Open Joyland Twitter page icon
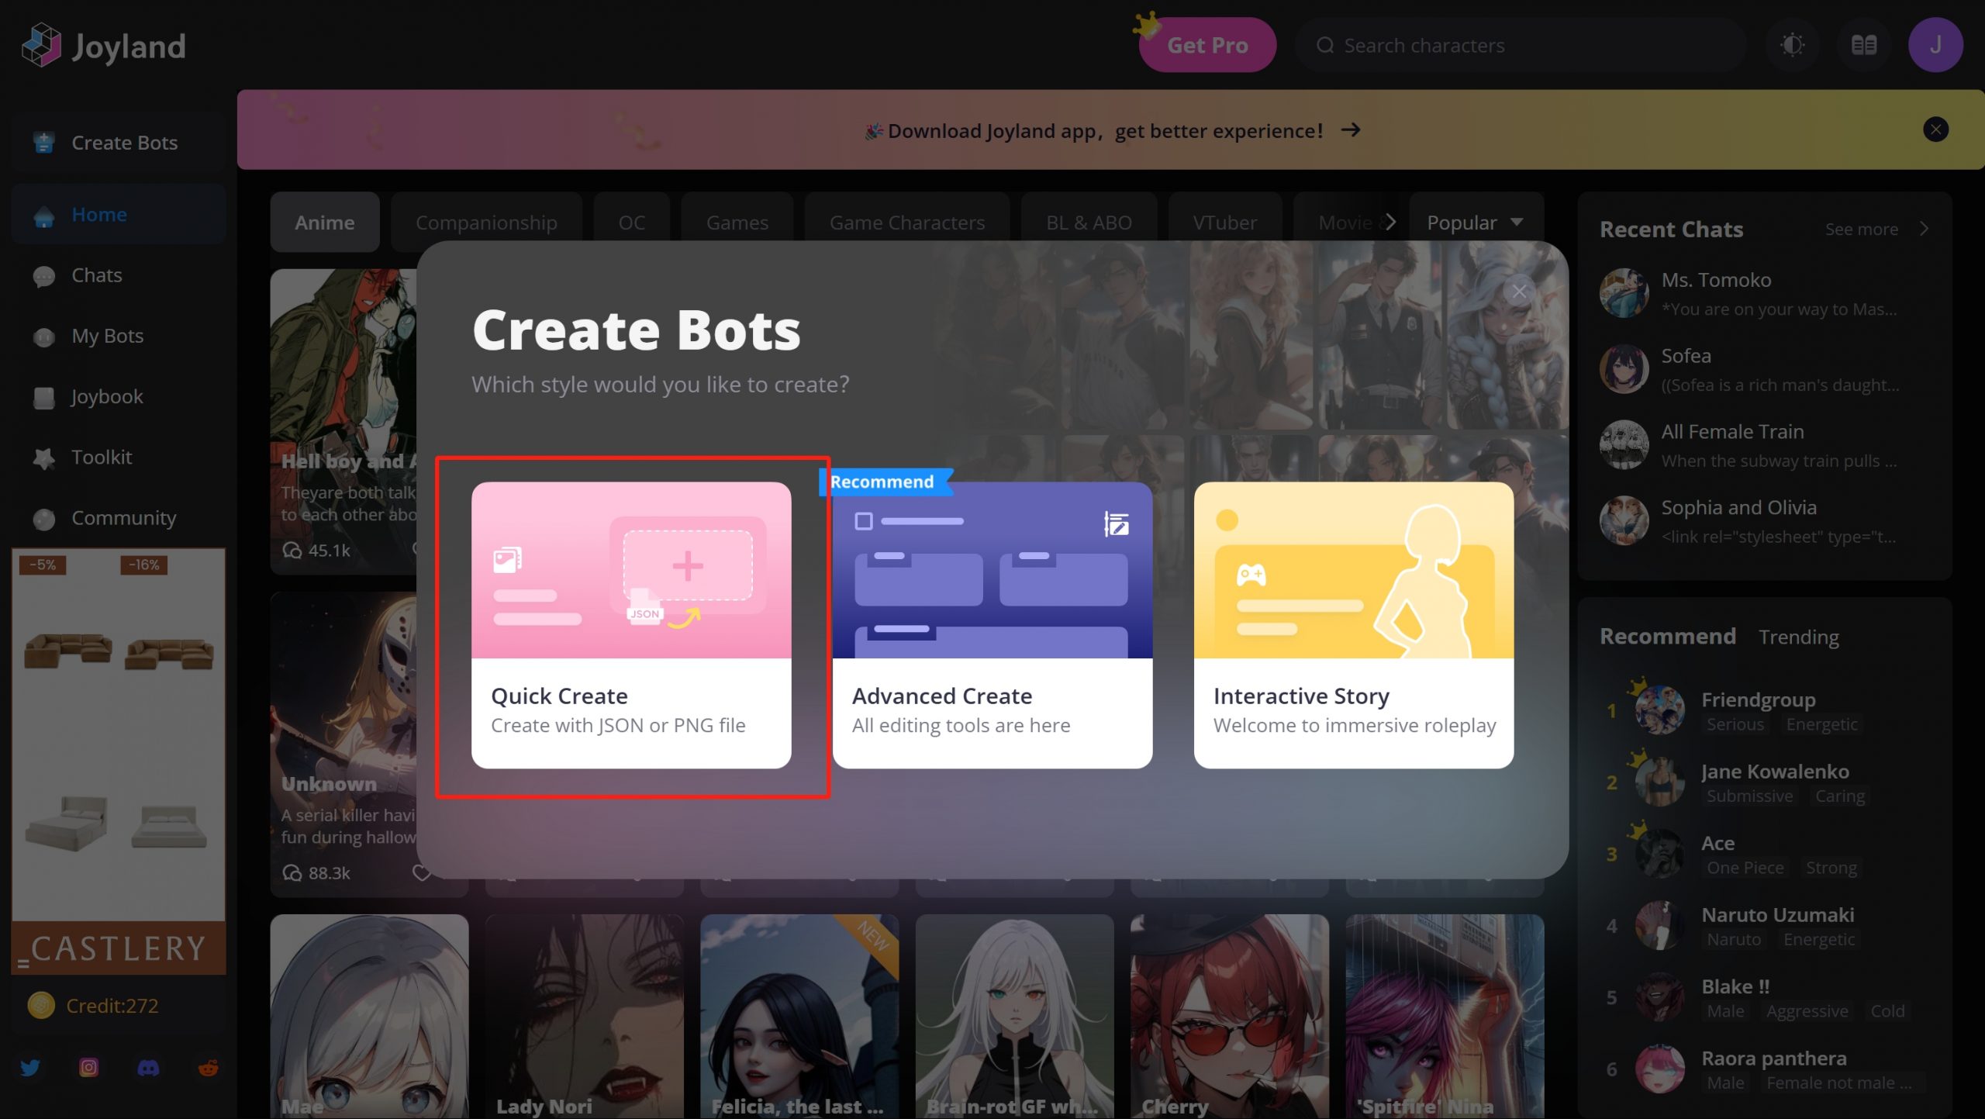 pos(30,1068)
